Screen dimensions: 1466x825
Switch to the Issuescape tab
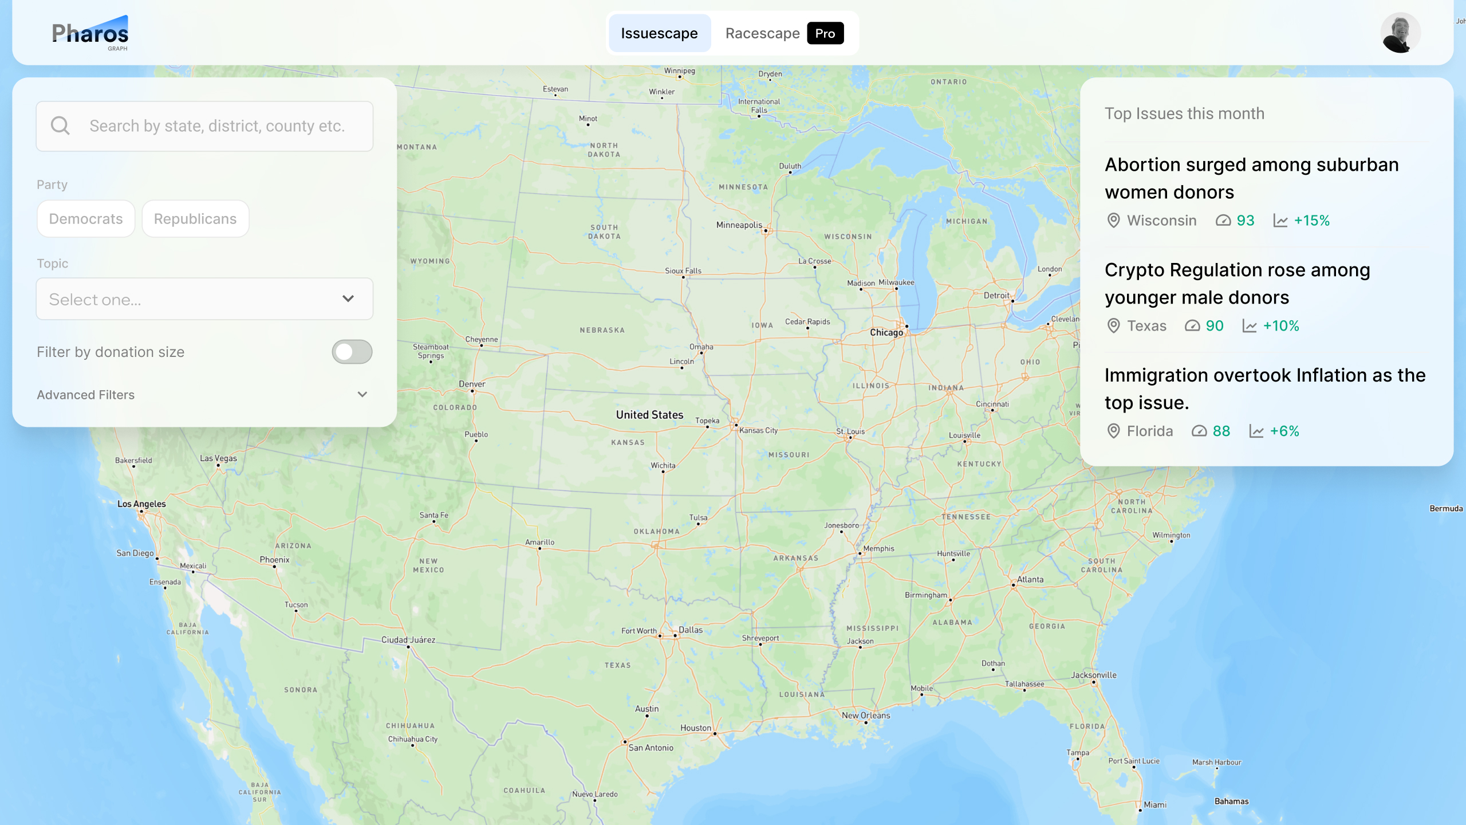coord(659,33)
